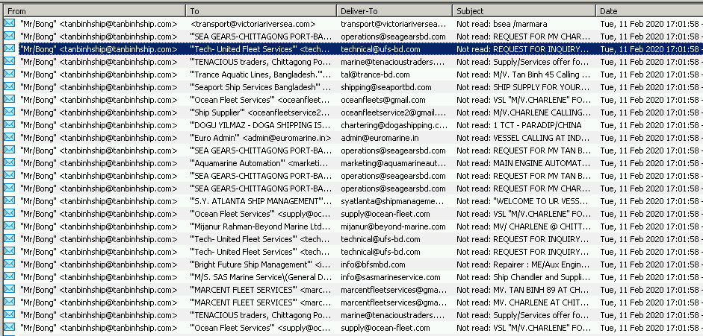
Task: Select 'Mijanur Rahman-Beyond Marine Ltd' in the To column
Action: pyautogui.click(x=261, y=226)
